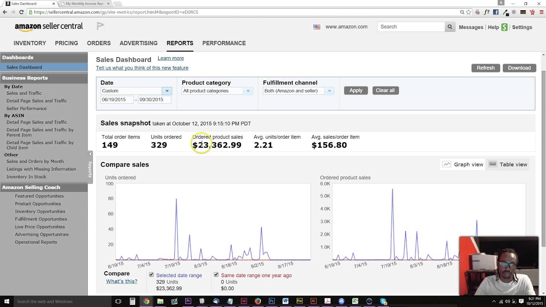Open the Messages link
The height and width of the screenshot is (307, 546).
coord(471,27)
